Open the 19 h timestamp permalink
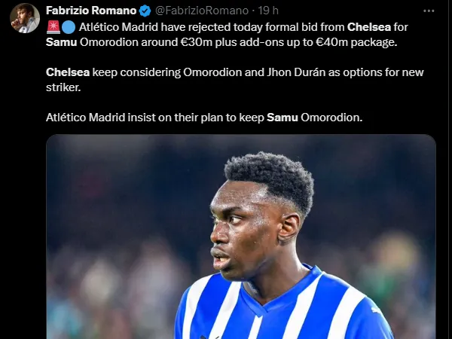 coord(268,11)
